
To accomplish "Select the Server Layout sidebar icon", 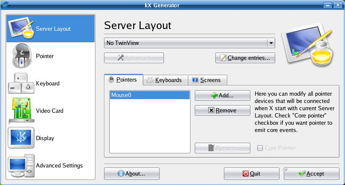I will coord(21,28).
